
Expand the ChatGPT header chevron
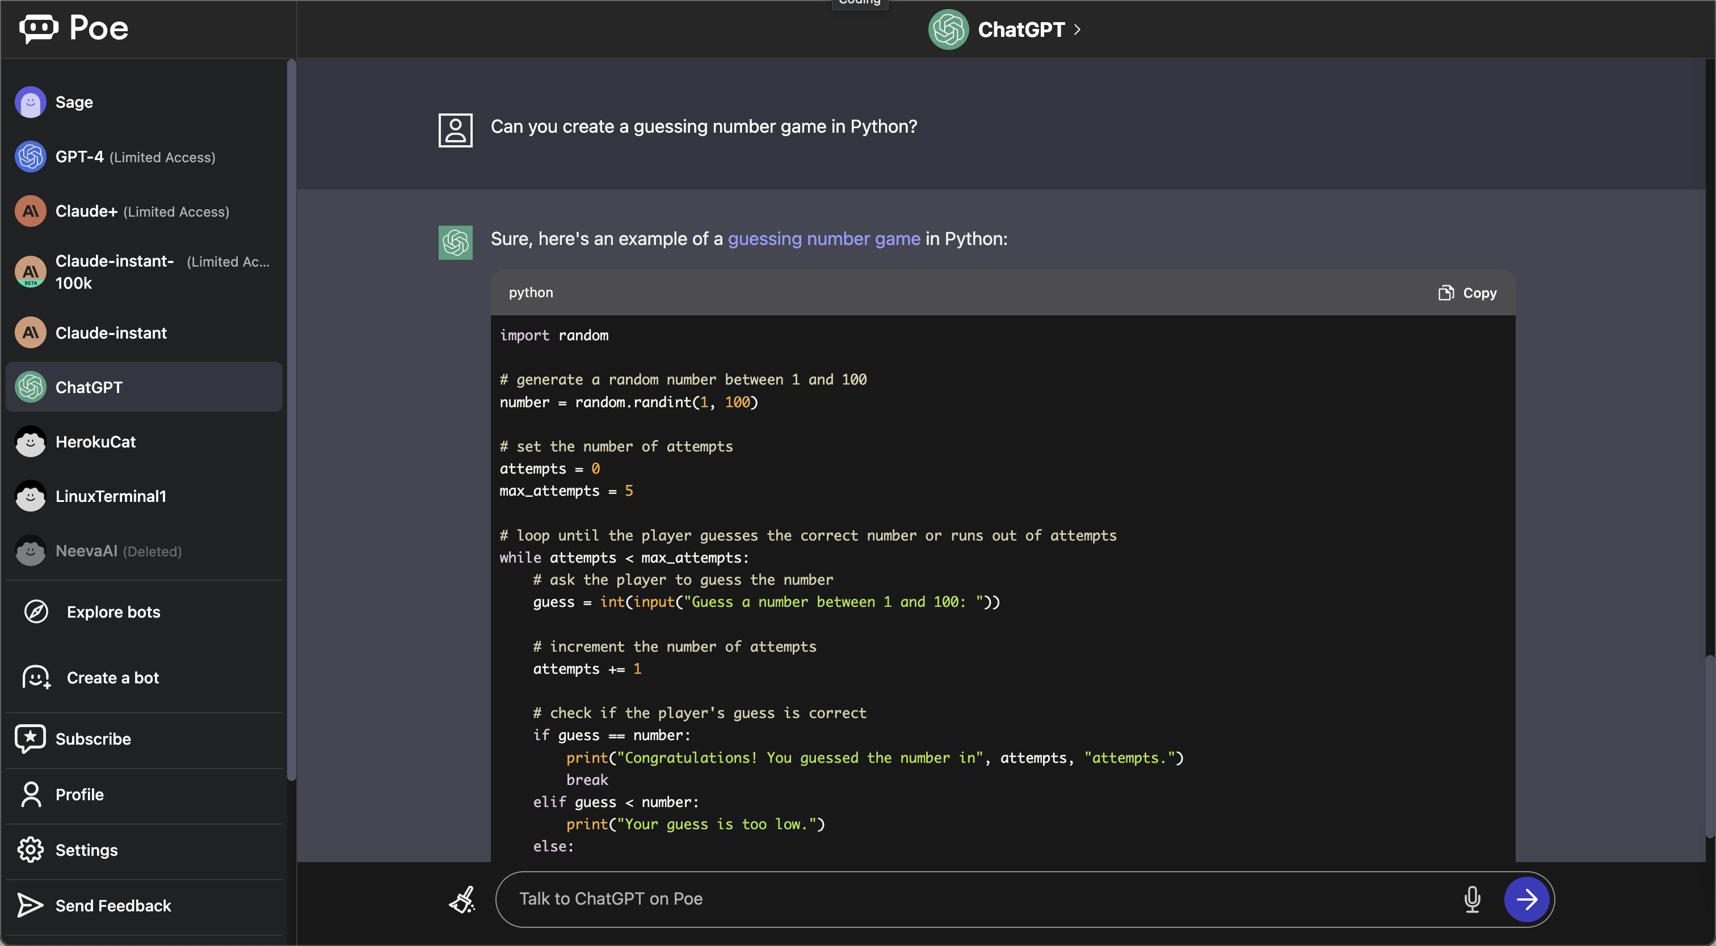(x=1077, y=30)
